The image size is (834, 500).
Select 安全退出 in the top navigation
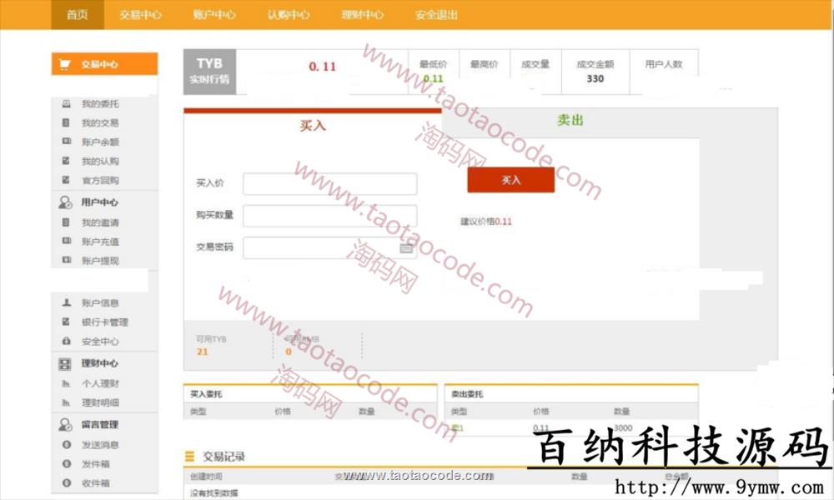(436, 15)
